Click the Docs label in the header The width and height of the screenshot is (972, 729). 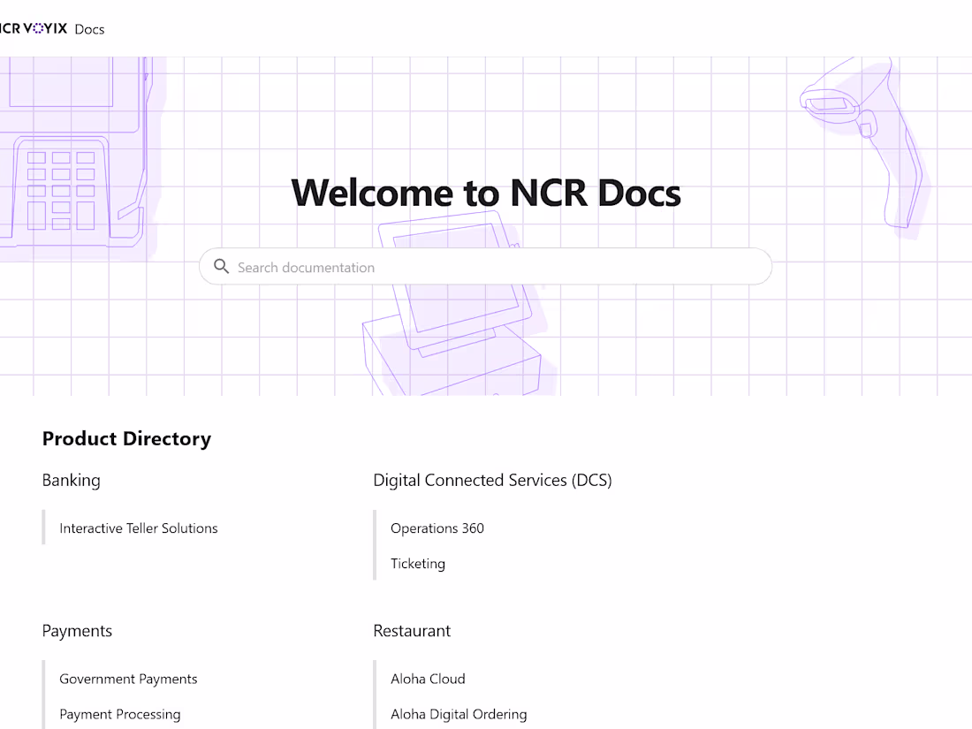(88, 29)
